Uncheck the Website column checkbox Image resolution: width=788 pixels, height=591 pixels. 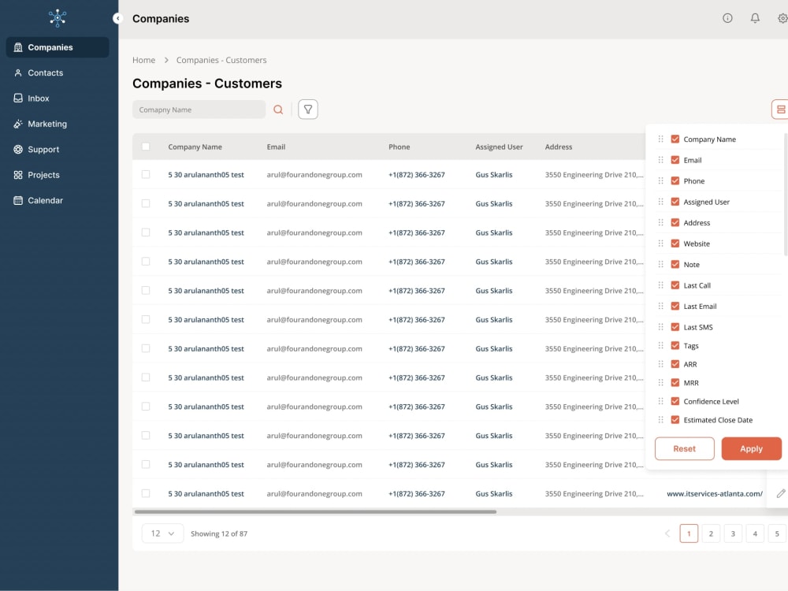pos(675,243)
